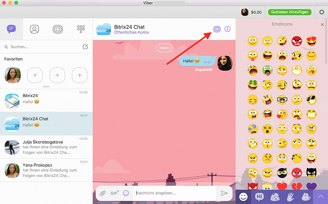Open the Contacts tab
Viewport: 328px width, 204px height.
coord(34,29)
